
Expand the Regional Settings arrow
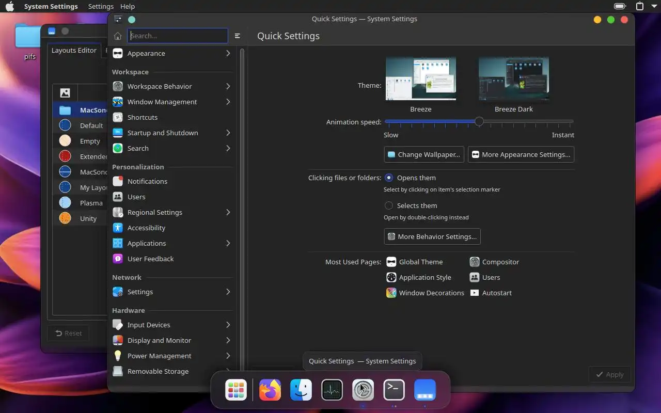pyautogui.click(x=228, y=212)
